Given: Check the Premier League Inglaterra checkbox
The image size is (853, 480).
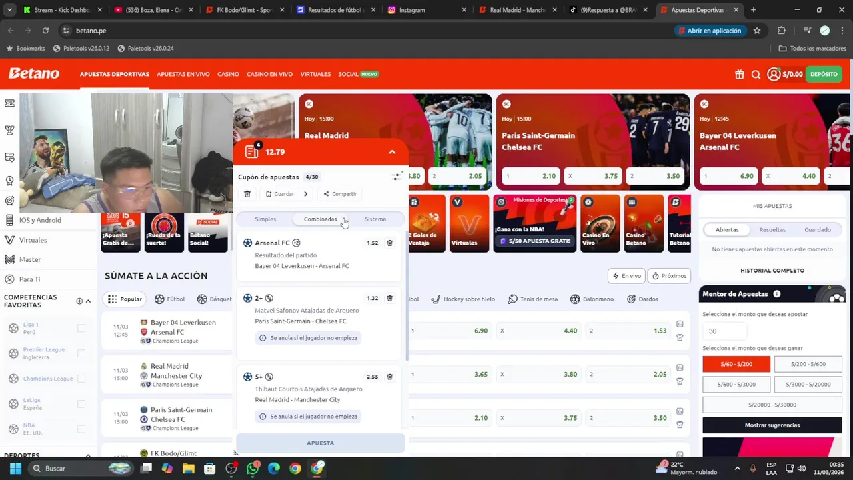Looking at the screenshot, I should click(x=81, y=353).
